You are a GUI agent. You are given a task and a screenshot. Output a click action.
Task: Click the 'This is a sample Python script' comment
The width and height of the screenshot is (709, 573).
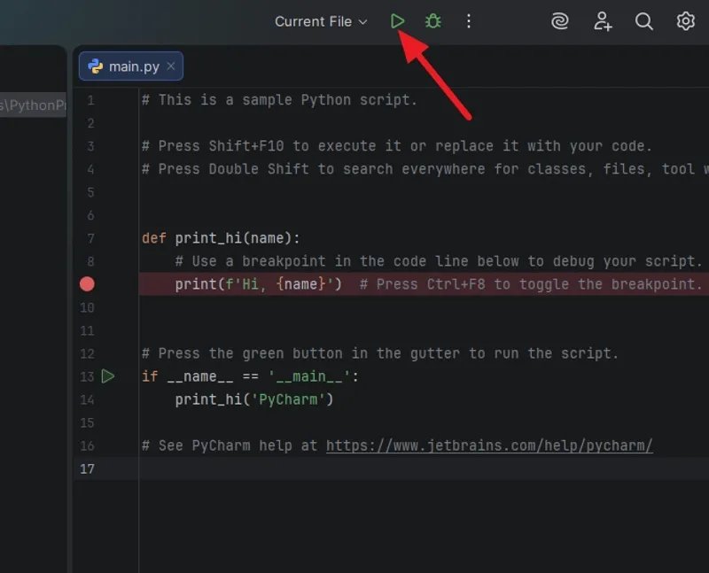point(279,100)
